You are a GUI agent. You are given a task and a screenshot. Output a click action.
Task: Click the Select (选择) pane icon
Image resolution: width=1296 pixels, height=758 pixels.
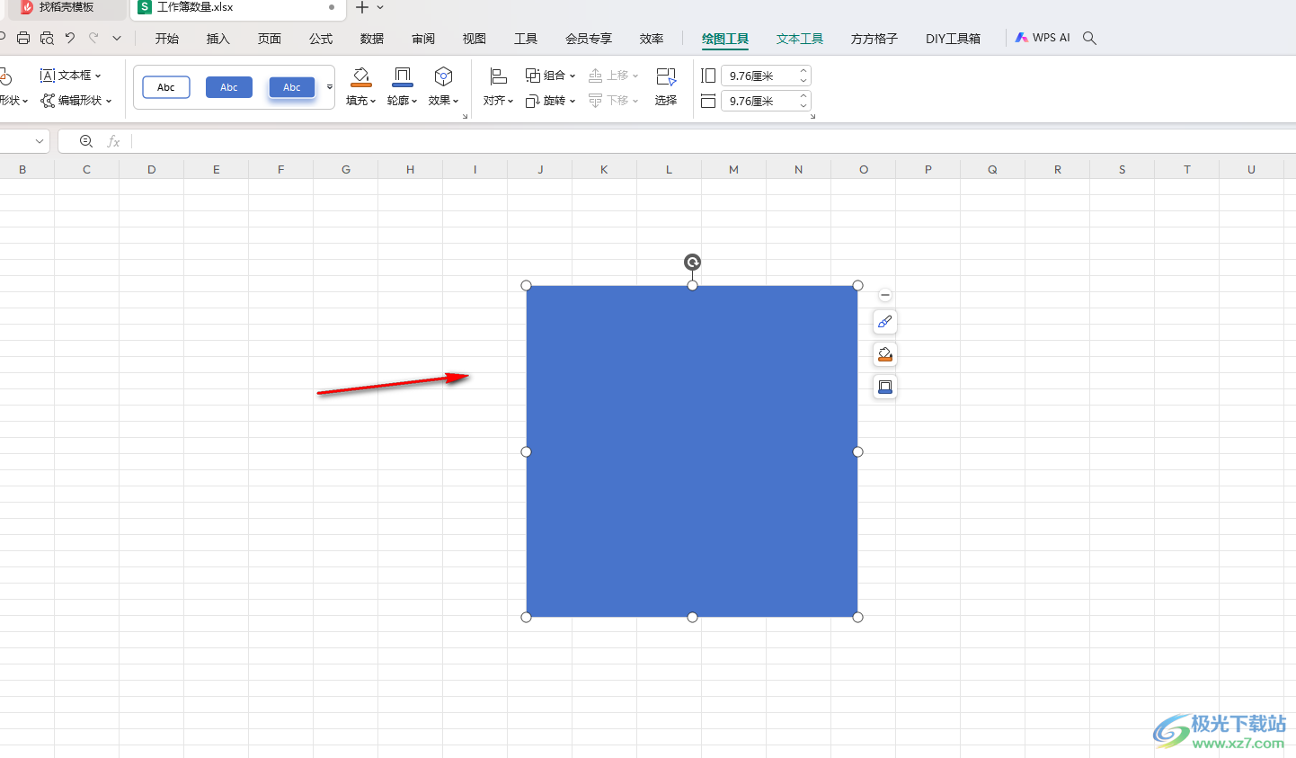pyautogui.click(x=666, y=76)
